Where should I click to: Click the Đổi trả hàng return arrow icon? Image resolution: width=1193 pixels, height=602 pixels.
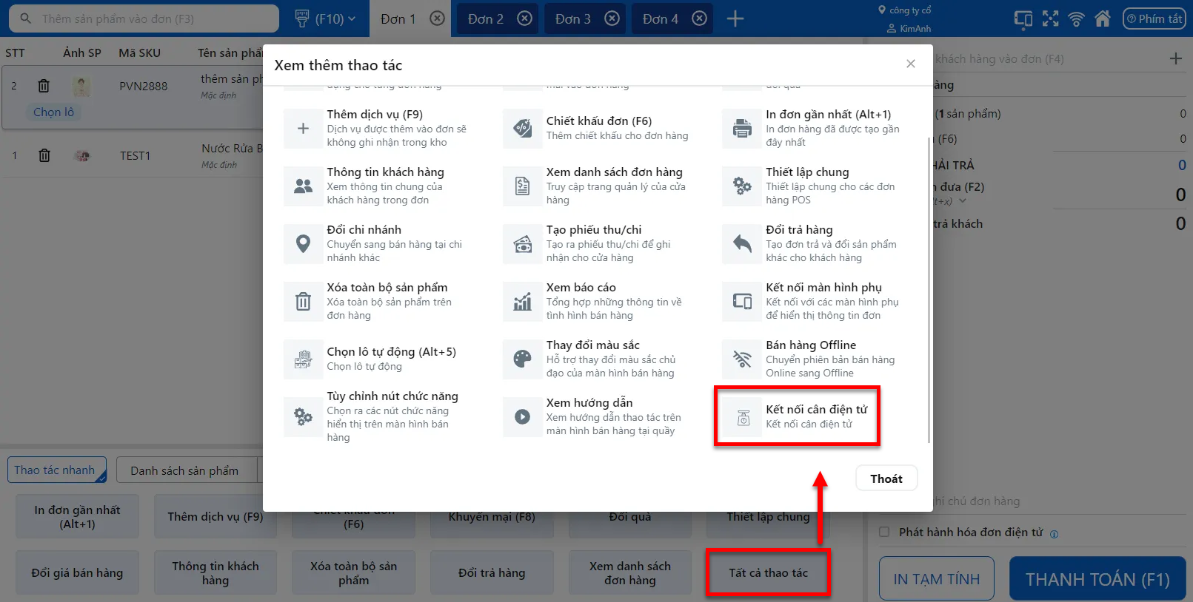pyautogui.click(x=741, y=244)
